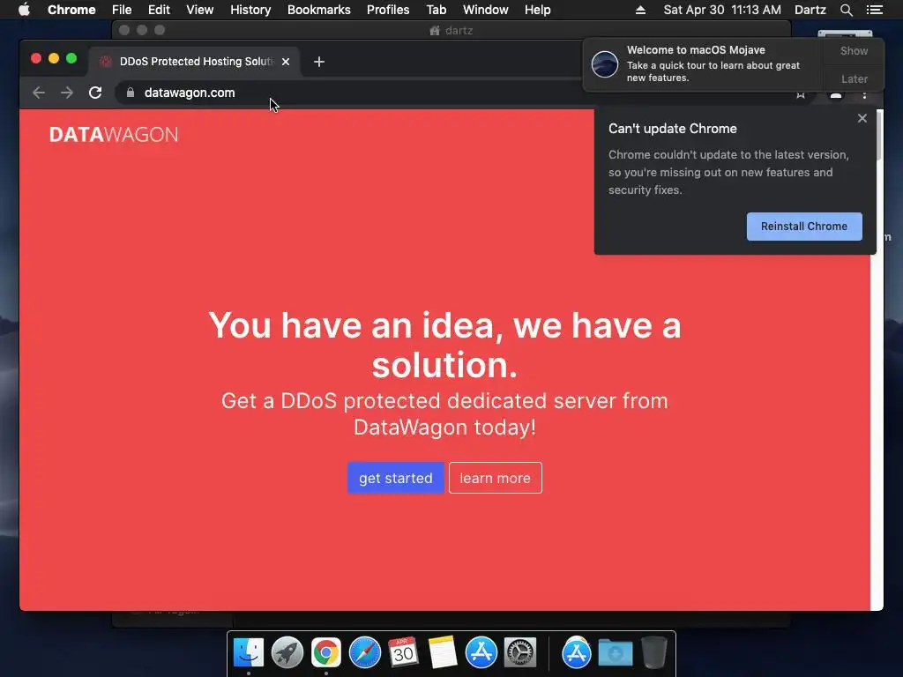Open the History menu

coord(250,10)
